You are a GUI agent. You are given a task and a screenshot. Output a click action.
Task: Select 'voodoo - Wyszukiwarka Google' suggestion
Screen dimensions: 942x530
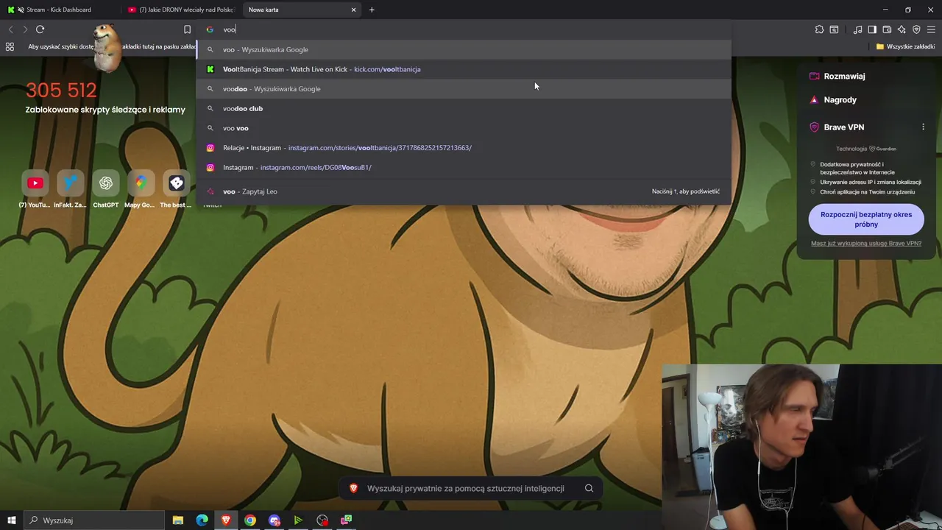click(464, 88)
